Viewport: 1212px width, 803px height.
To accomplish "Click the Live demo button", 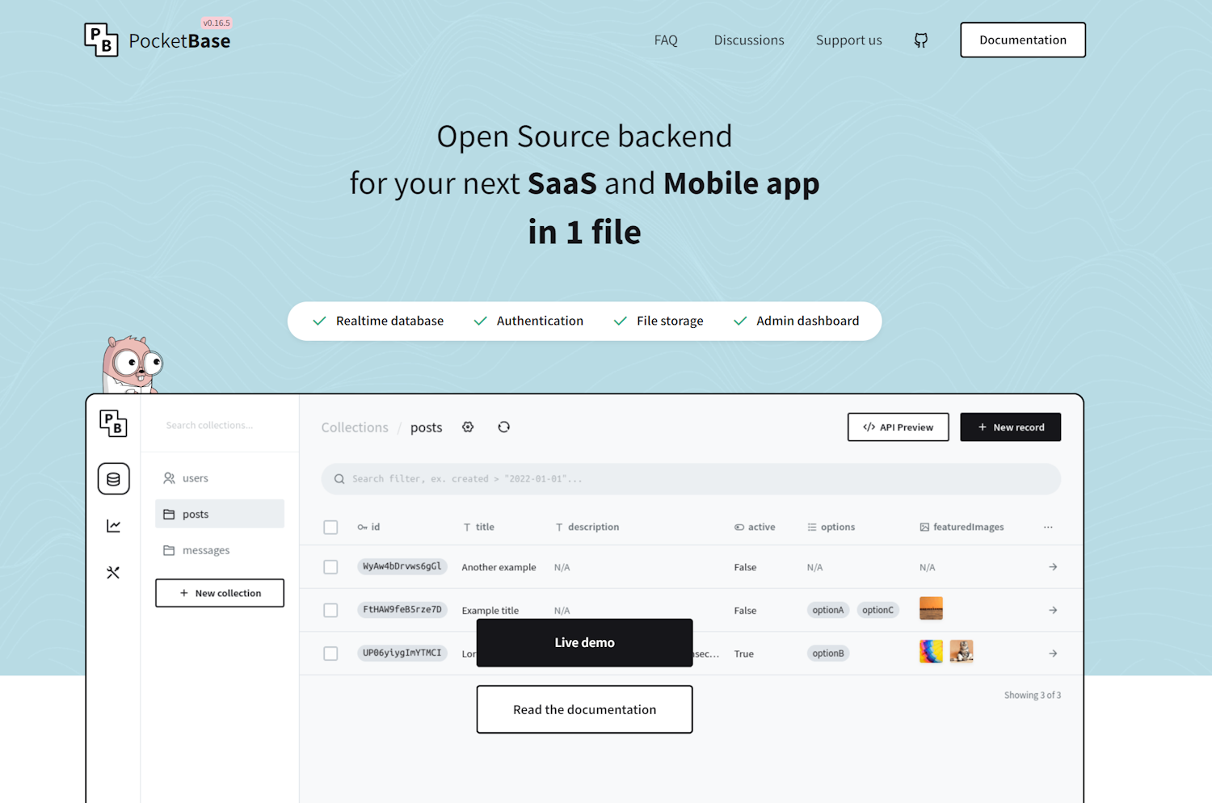I will point(584,643).
